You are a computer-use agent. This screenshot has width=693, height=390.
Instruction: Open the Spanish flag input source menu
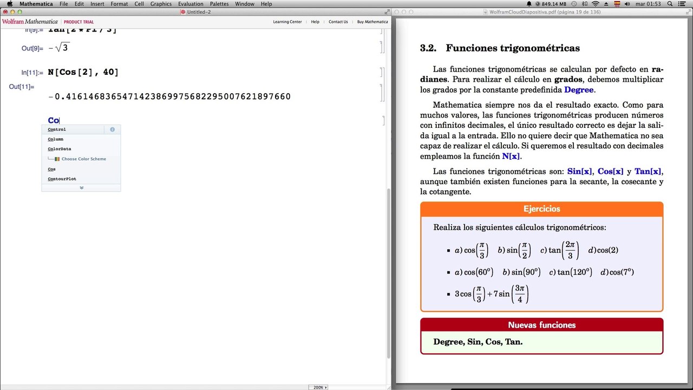click(x=616, y=4)
